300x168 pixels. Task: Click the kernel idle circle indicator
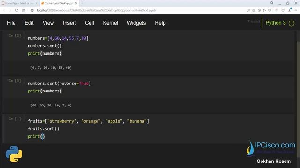[x=292, y=23]
